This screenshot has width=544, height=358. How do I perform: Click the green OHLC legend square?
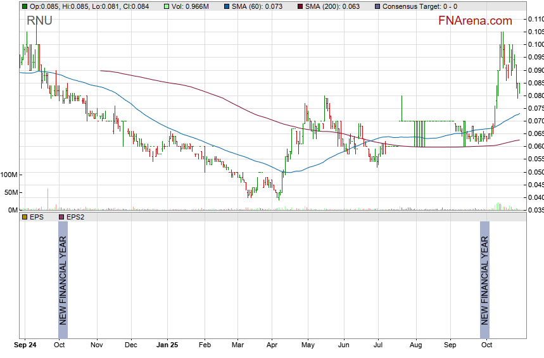click(x=25, y=6)
